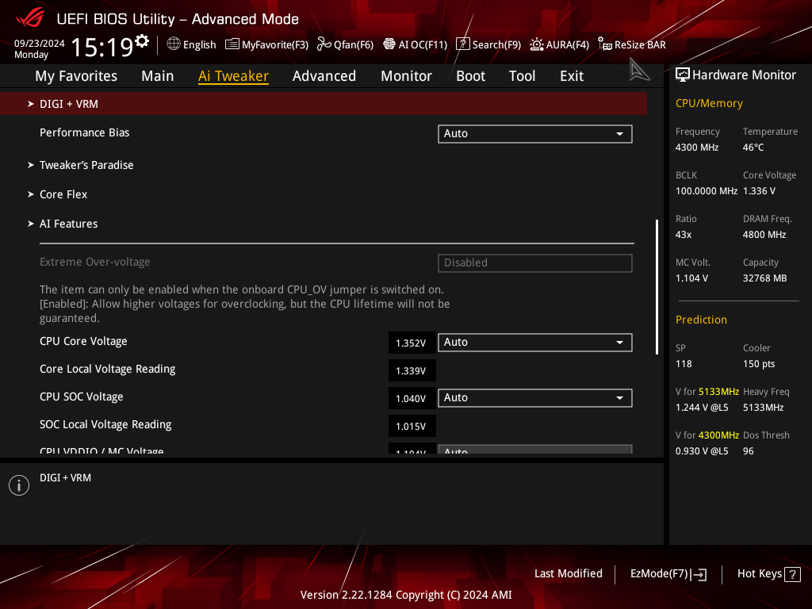
Task: Click Version 2.22.1284 copyright text
Action: (406, 595)
